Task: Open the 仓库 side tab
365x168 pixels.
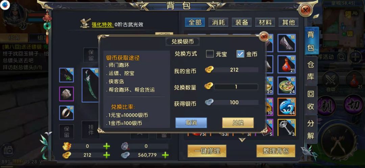Action: click(311, 71)
